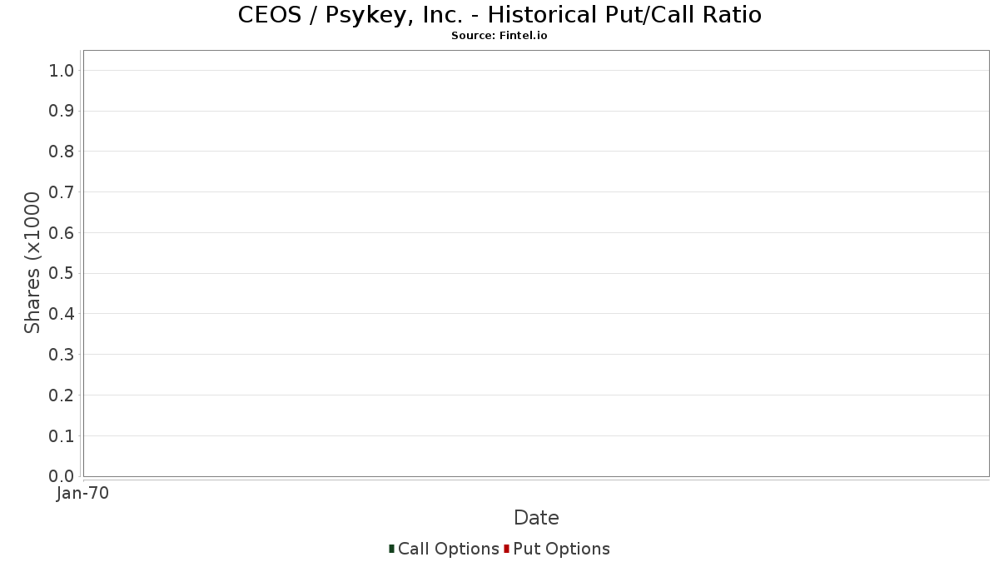
Task: Toggle the Call Options legend label
Action: (x=448, y=549)
